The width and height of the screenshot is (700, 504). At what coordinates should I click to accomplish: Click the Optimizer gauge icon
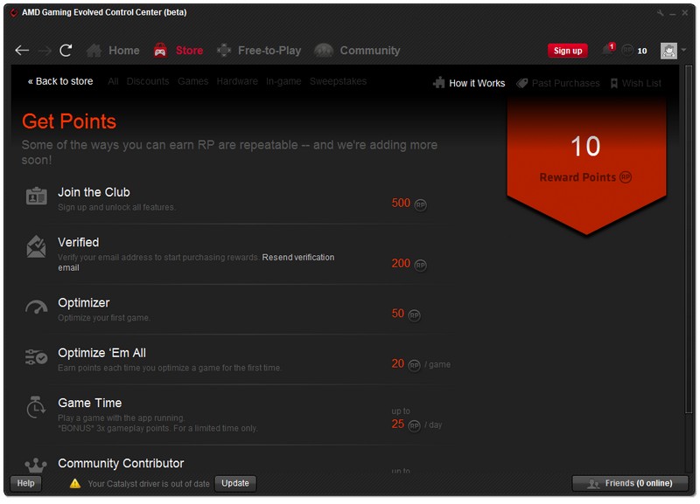click(36, 307)
